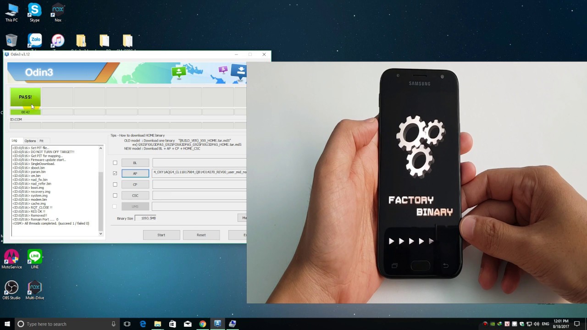Click the log scrollbar up arrow
The width and height of the screenshot is (587, 330).
tap(101, 148)
